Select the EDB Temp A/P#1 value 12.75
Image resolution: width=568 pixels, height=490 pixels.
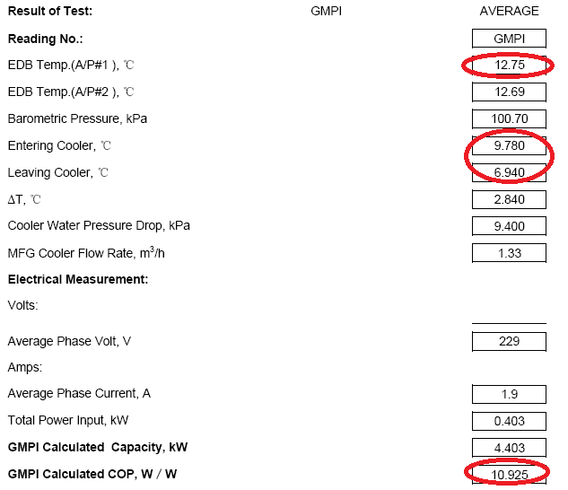pyautogui.click(x=509, y=65)
